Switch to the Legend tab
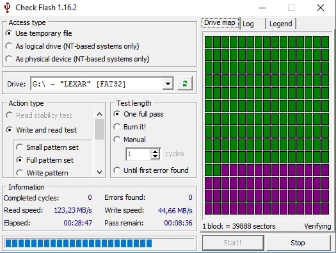336x253 pixels. (x=281, y=24)
